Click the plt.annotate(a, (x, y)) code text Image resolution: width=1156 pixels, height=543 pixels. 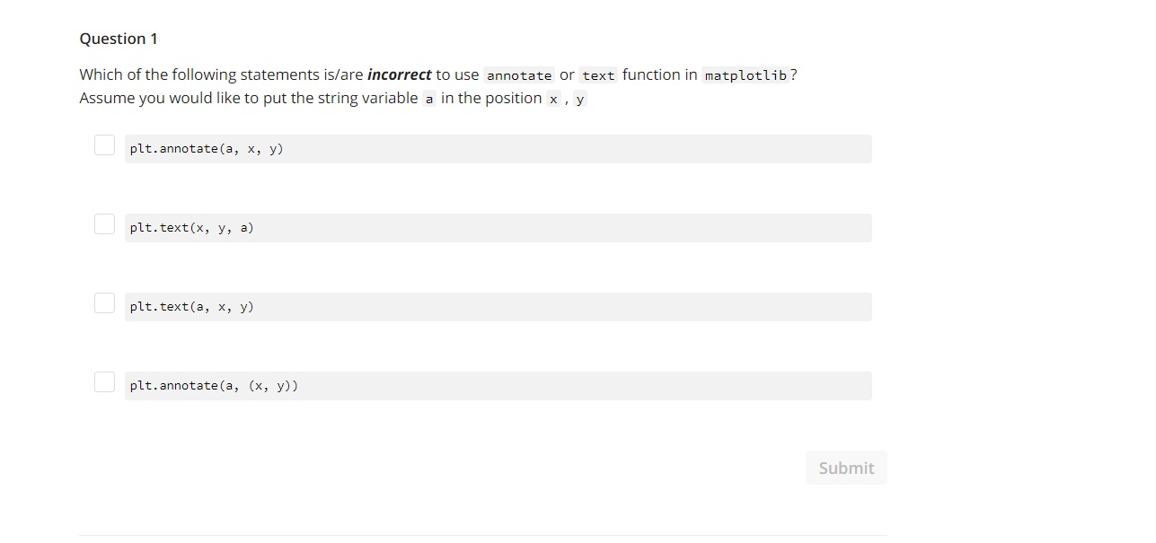pyautogui.click(x=214, y=386)
